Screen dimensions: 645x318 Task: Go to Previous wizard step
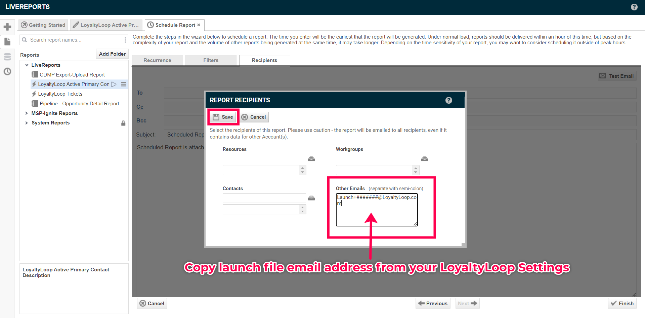pos(433,304)
